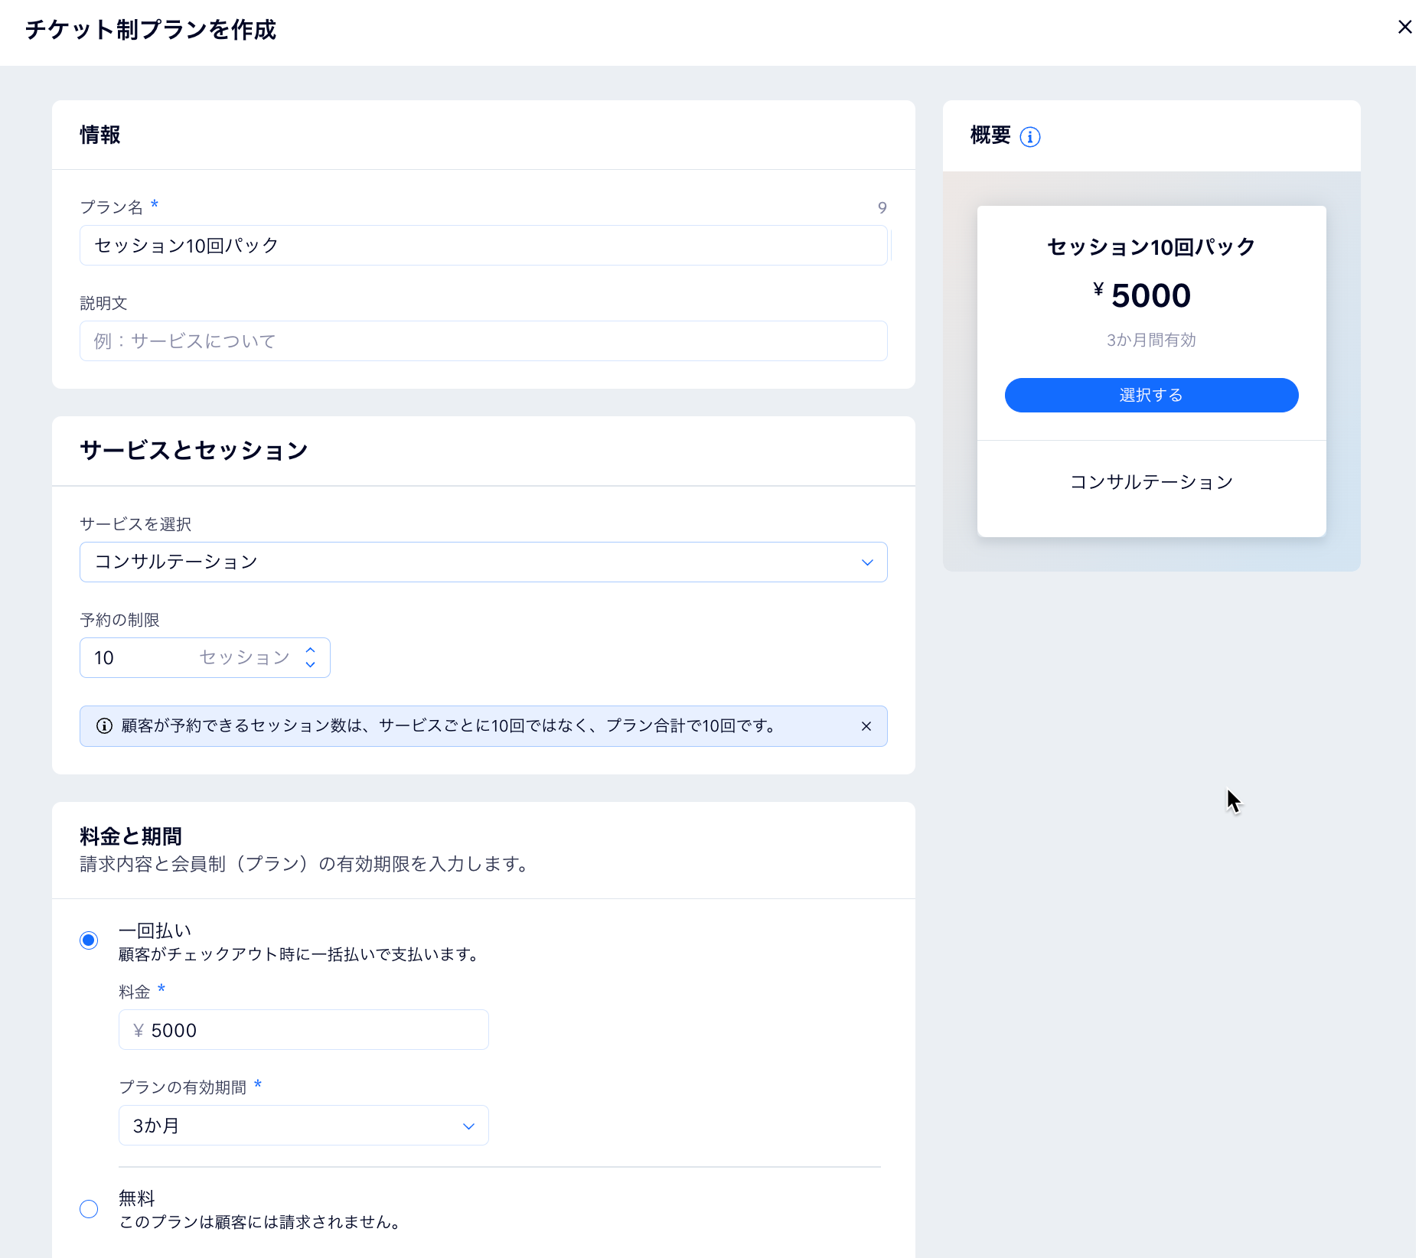Decrement the session count with the down arrow
The height and width of the screenshot is (1258, 1419).
click(310, 664)
